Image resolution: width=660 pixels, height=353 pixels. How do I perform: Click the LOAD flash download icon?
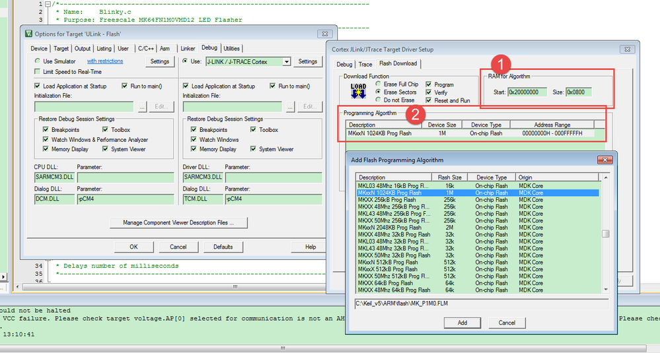point(358,91)
